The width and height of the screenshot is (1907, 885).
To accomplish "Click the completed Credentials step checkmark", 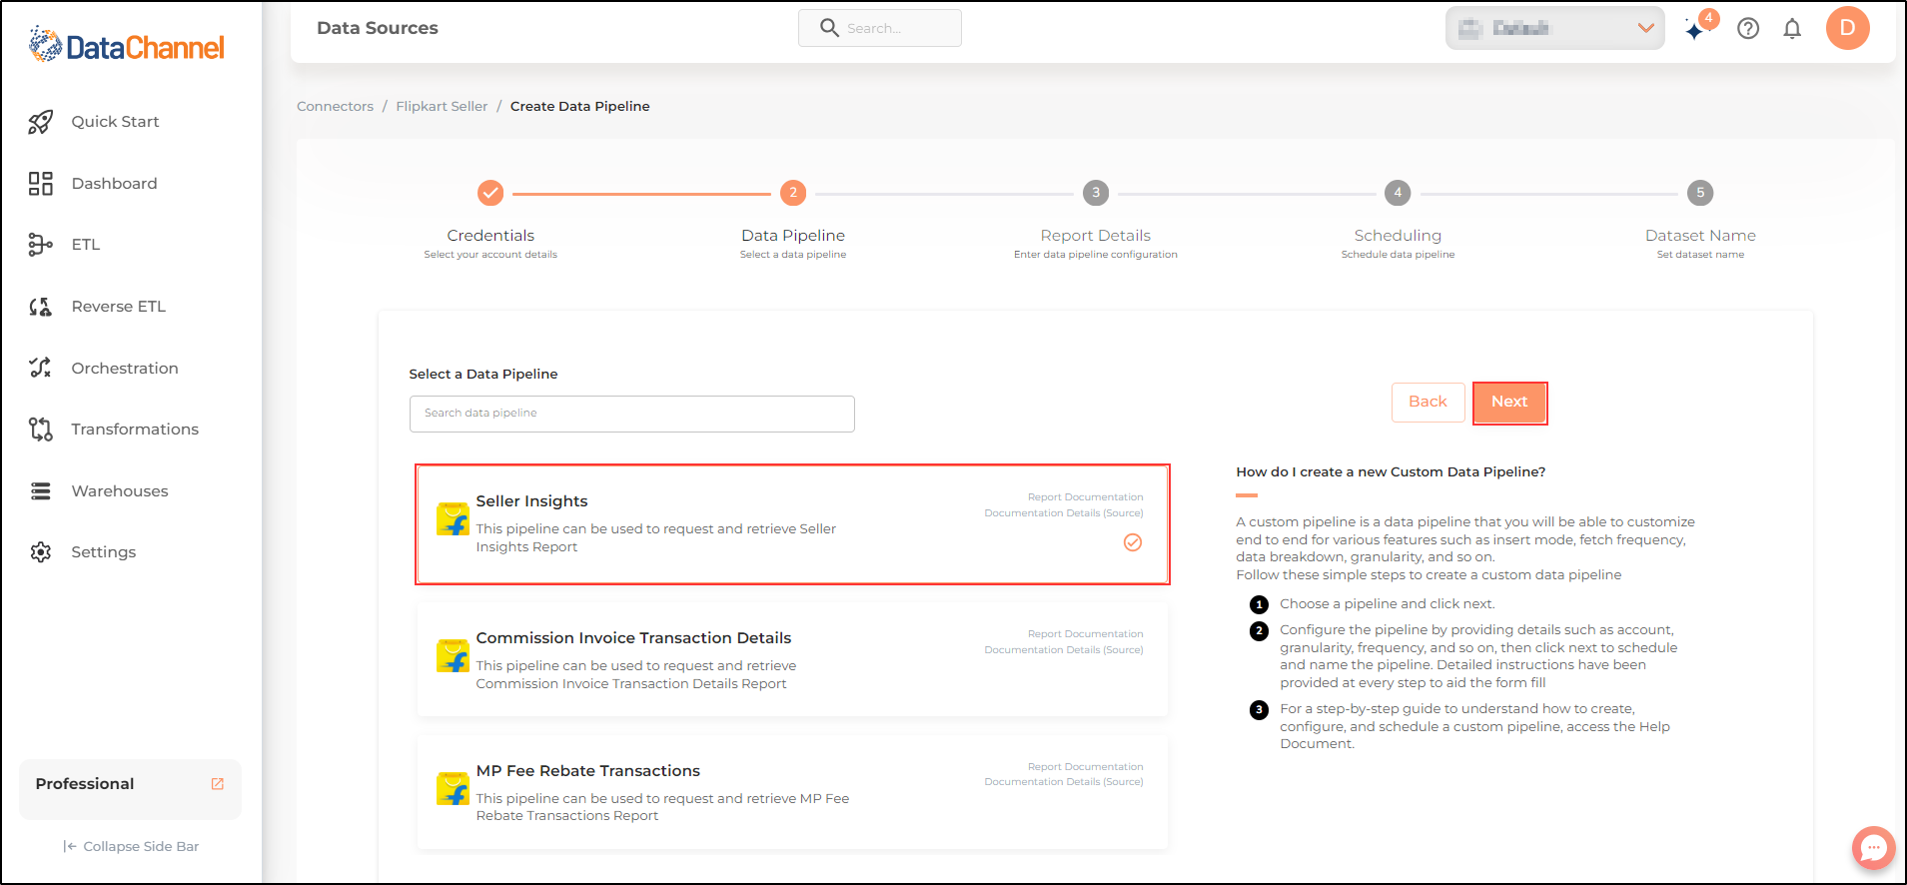I will tap(490, 193).
